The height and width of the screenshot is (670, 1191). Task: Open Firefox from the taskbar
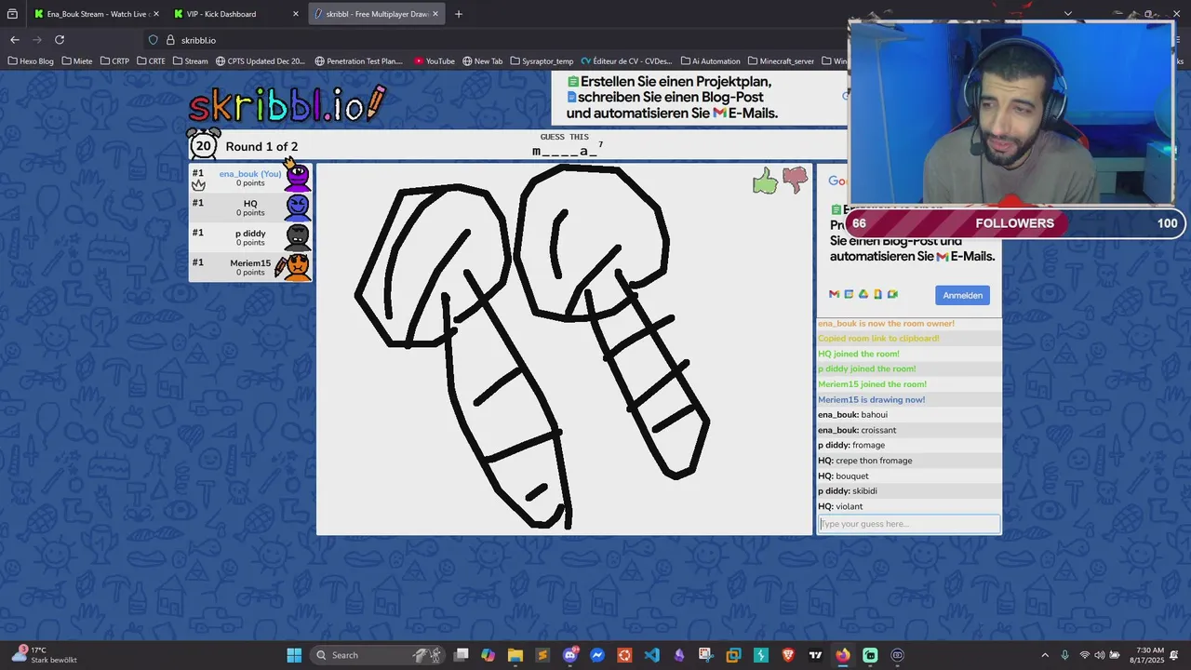(x=842, y=655)
